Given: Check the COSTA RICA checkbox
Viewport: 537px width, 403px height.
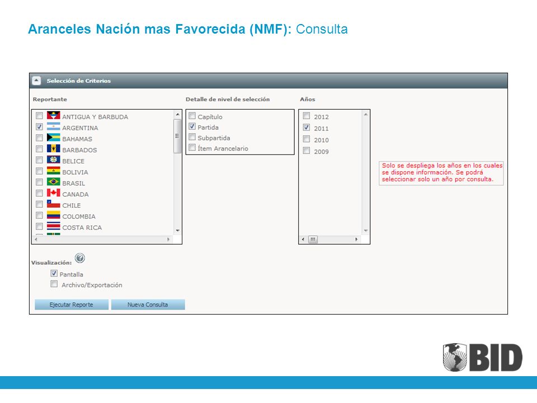Looking at the screenshot, I should (x=39, y=226).
